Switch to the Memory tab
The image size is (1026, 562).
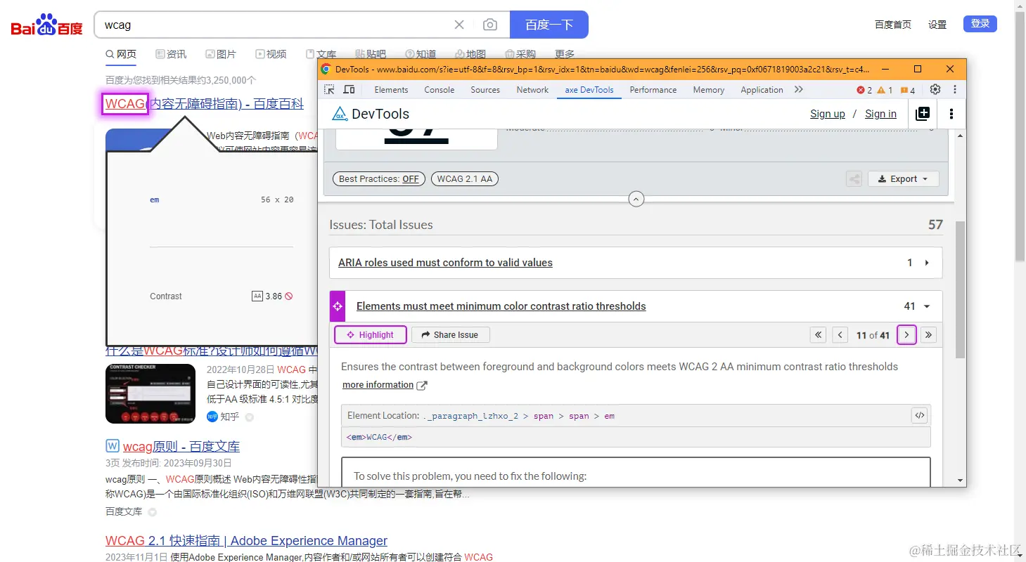point(709,90)
